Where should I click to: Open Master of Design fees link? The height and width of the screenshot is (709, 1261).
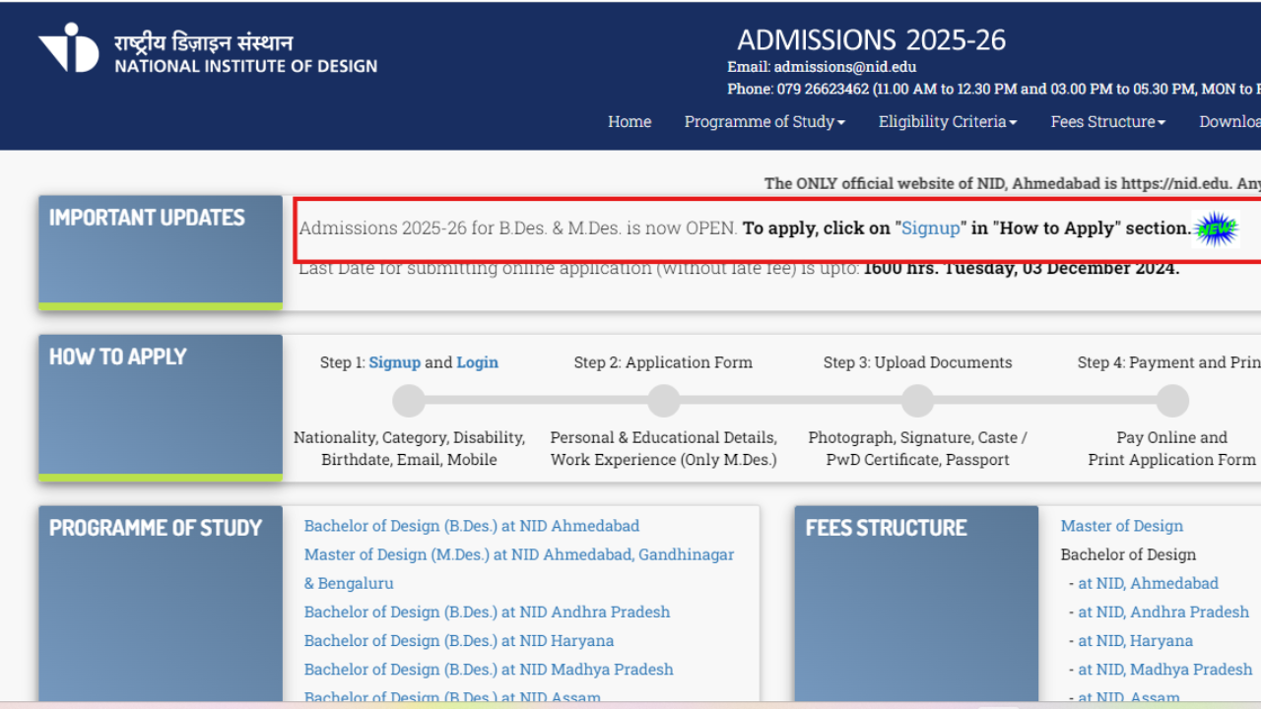click(1121, 526)
